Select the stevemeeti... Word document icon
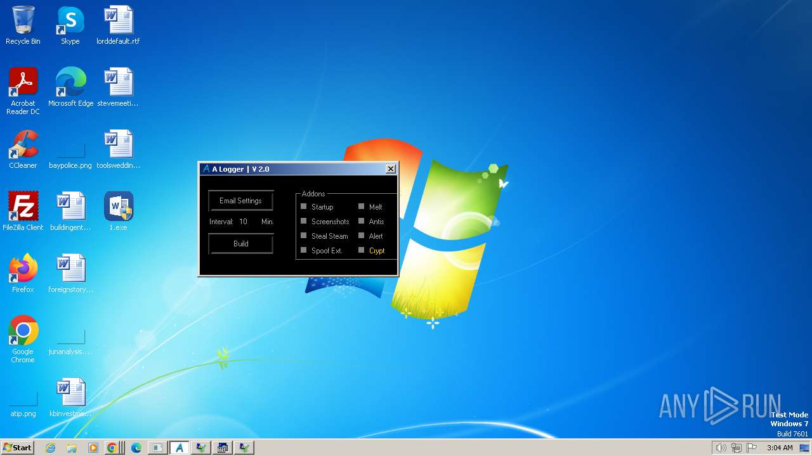Viewport: 812px width, 456px height. click(118, 87)
